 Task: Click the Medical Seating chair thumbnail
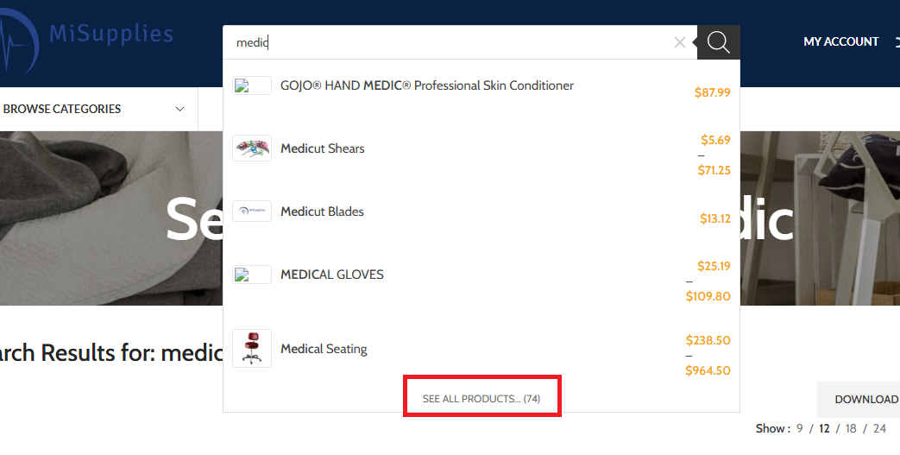252,348
